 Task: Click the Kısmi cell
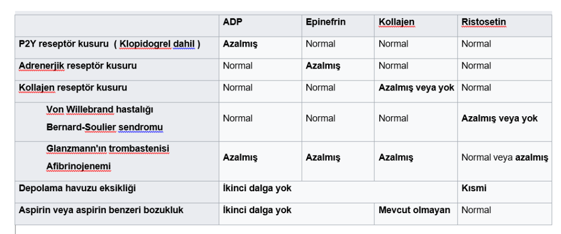(x=474, y=189)
